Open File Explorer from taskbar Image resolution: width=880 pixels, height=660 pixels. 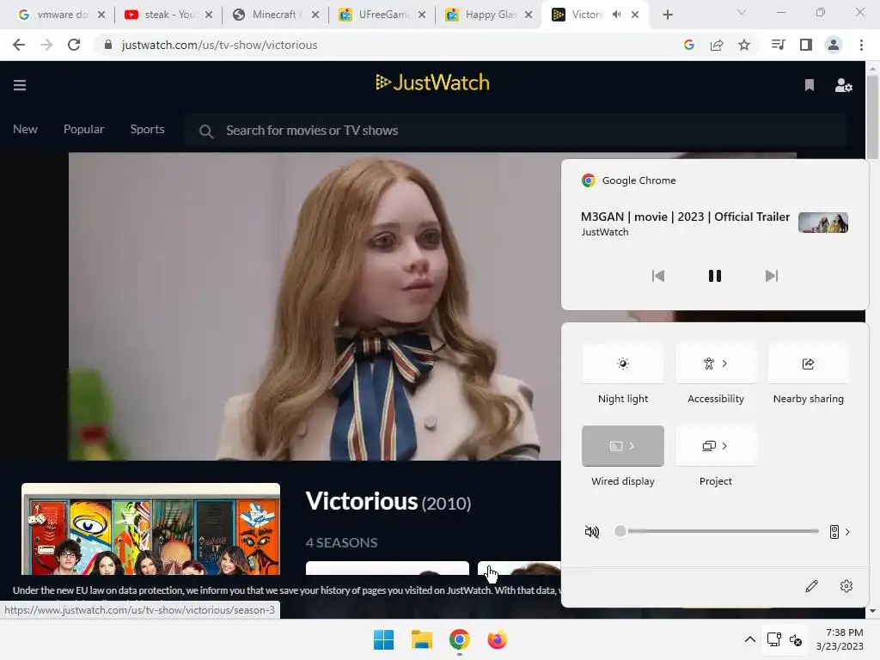coord(421,639)
